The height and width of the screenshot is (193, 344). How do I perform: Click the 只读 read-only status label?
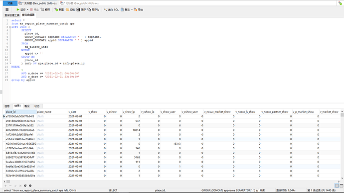click(x=262, y=191)
